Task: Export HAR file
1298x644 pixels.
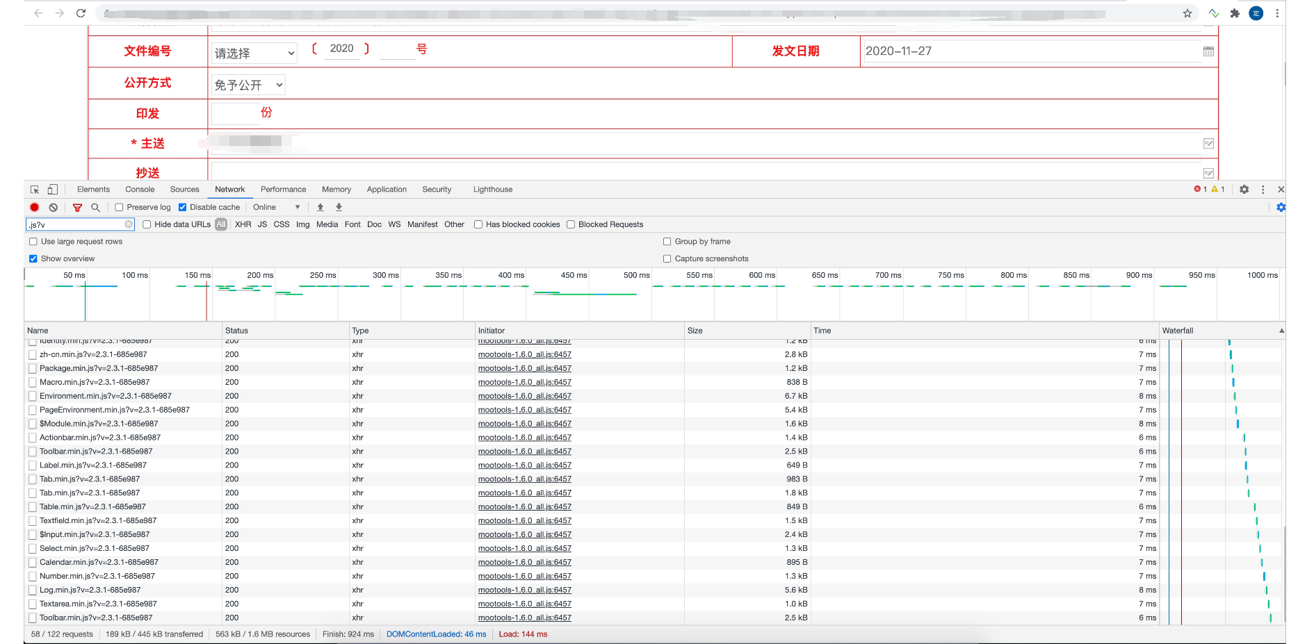Action: tap(339, 207)
